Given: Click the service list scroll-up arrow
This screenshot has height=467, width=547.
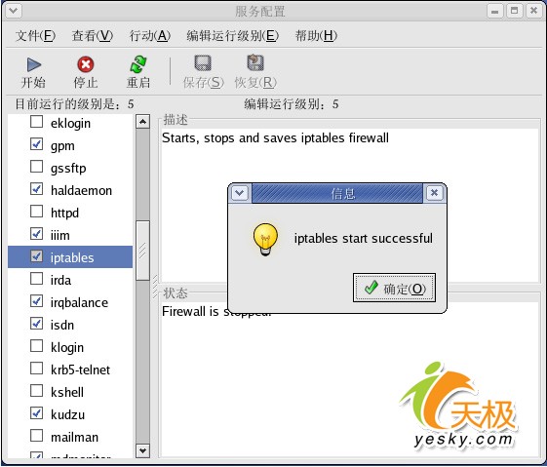Looking at the screenshot, I should (142, 121).
